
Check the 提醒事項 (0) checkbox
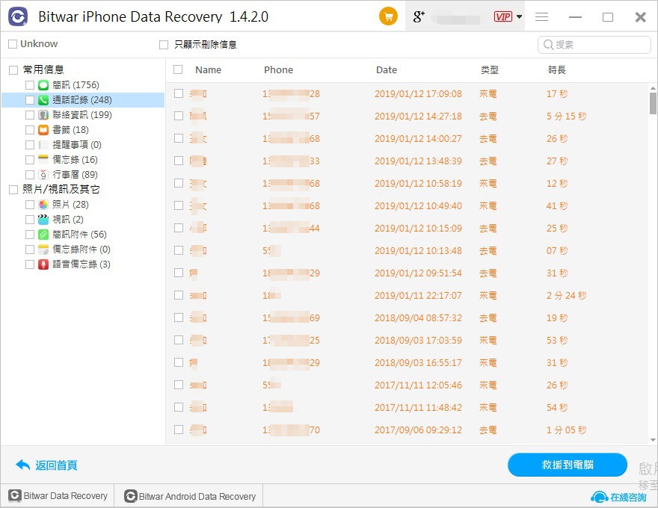pos(30,145)
